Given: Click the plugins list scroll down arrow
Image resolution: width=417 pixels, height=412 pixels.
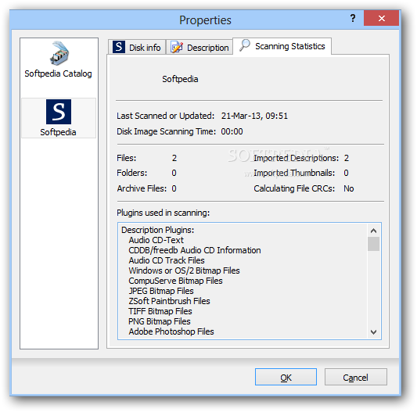Looking at the screenshot, I should [x=373, y=332].
